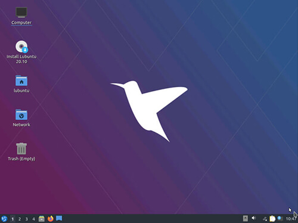Open the volume control tray icon
Viewport: 298px width, 223px height.
coord(254,218)
